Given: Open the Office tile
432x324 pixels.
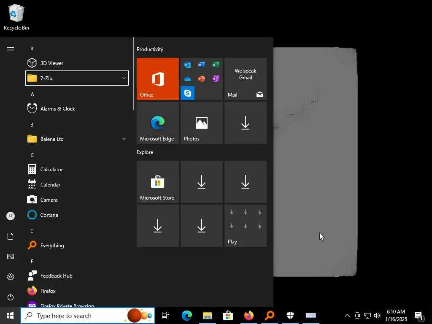Looking at the screenshot, I should [x=158, y=79].
